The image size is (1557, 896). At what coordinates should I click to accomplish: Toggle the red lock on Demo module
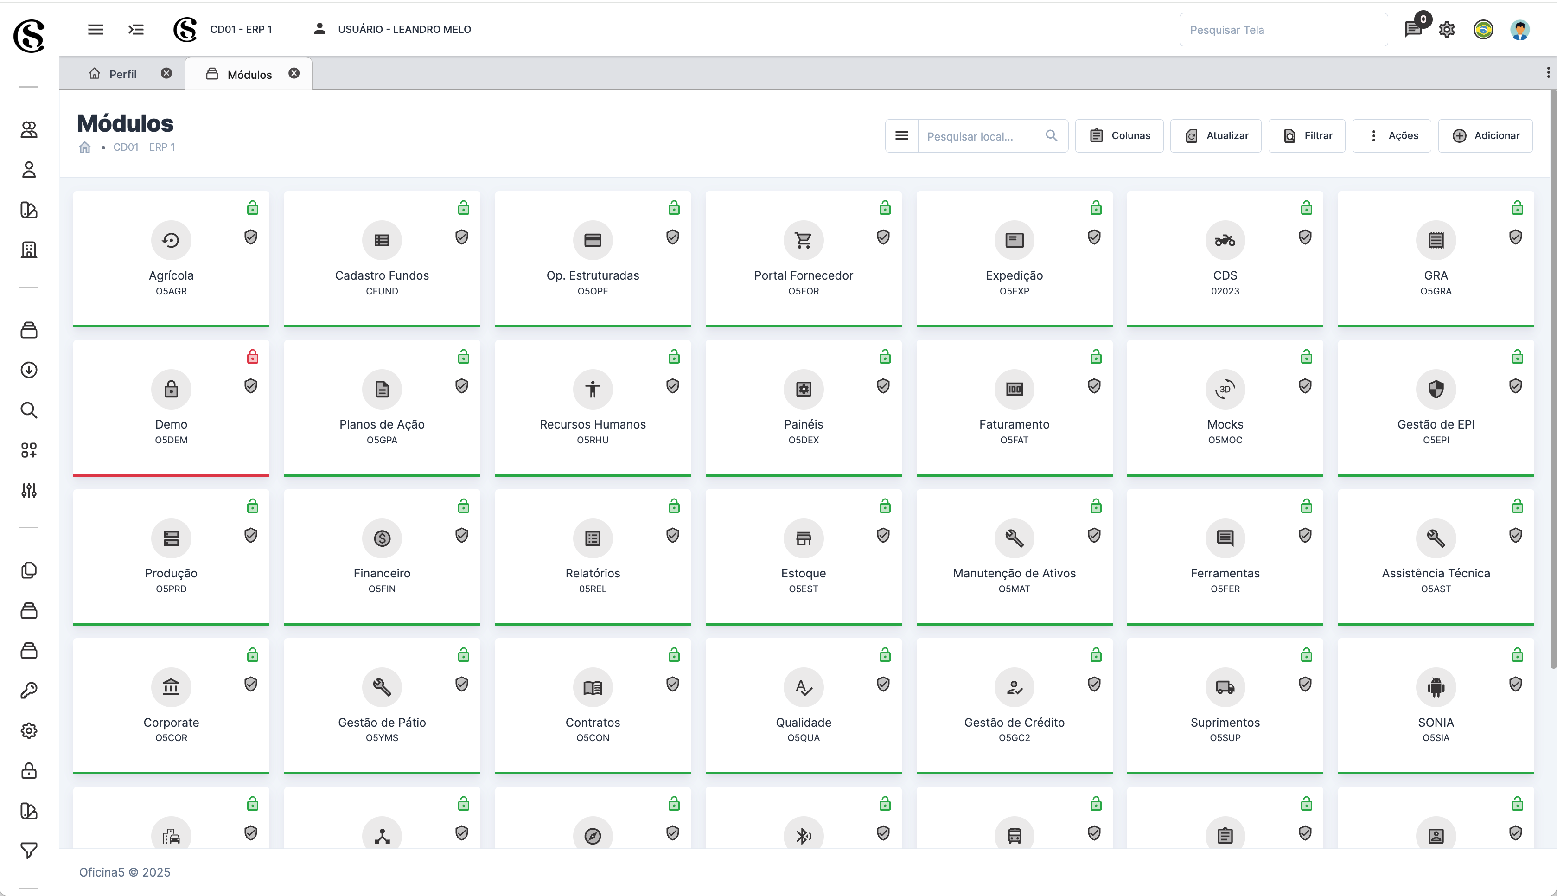click(252, 357)
